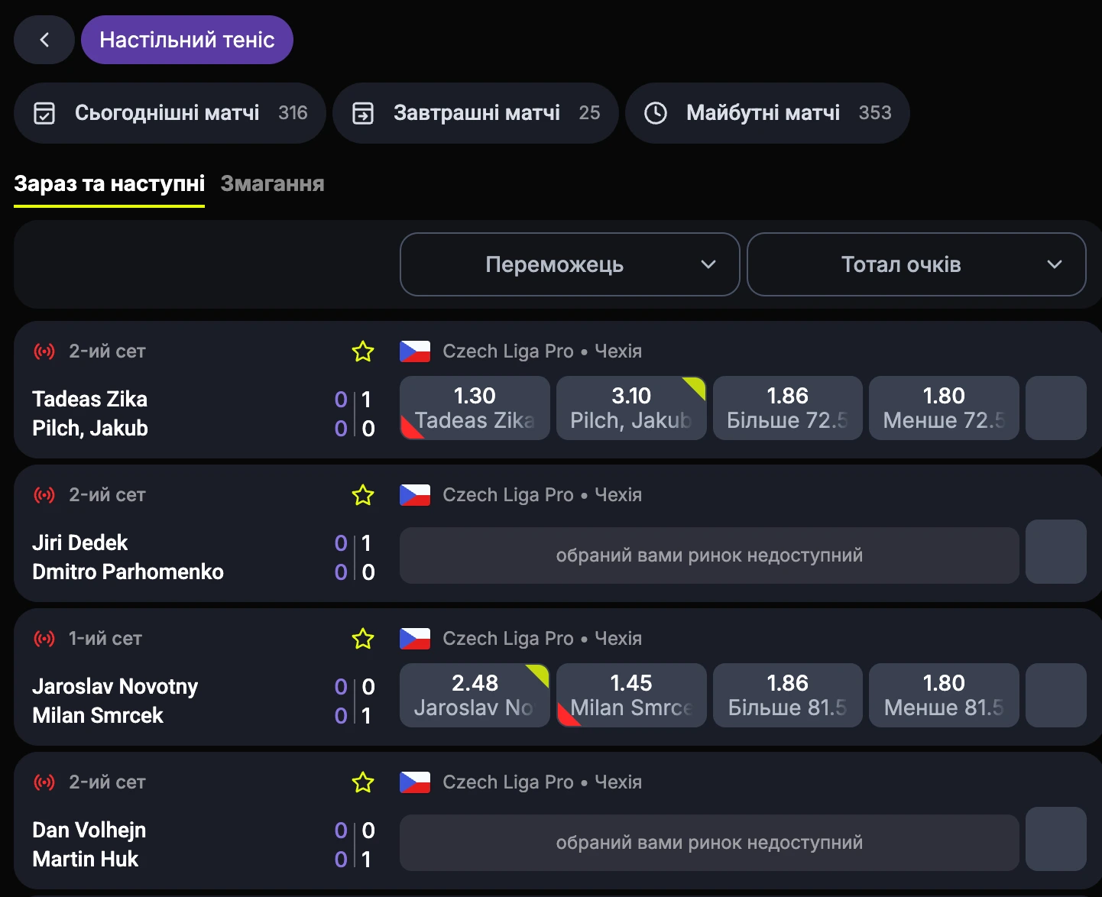Click the clock icon on Майбутні матчі

click(656, 113)
